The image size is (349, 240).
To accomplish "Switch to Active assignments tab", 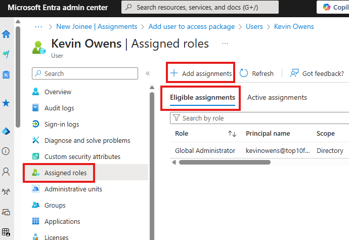I will (277, 97).
